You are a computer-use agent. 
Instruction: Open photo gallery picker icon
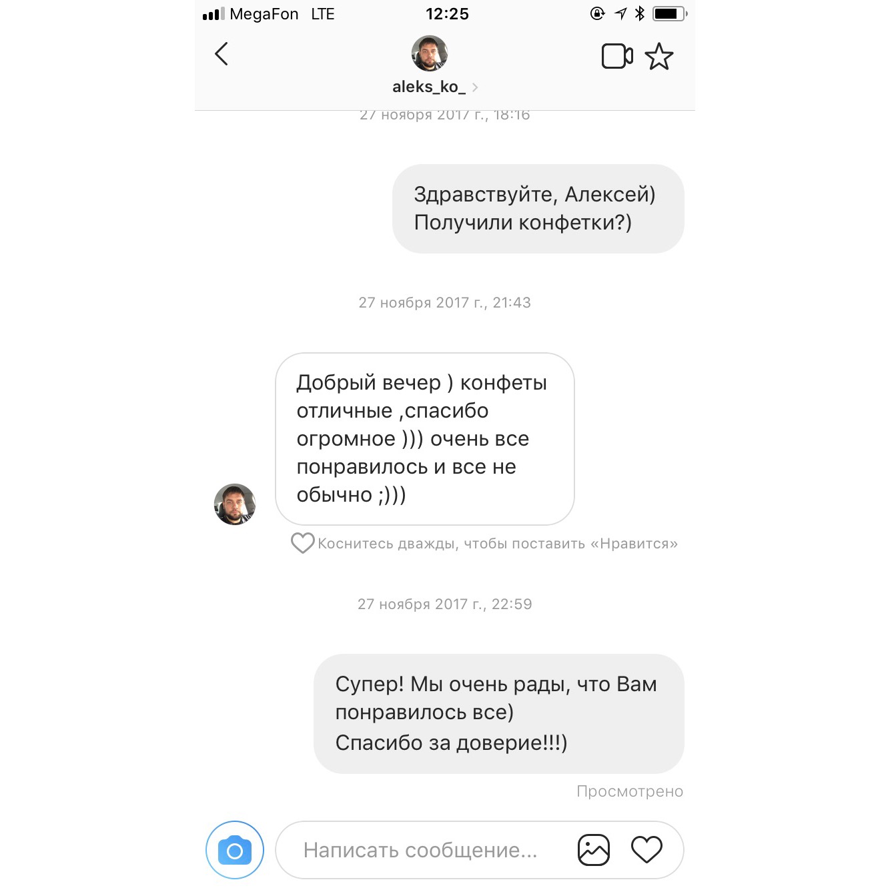pyautogui.click(x=594, y=850)
